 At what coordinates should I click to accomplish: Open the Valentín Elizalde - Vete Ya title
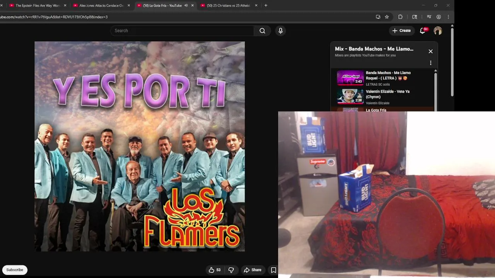point(387,94)
